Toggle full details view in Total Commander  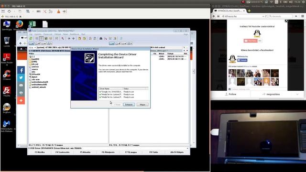pyautogui.click(x=41, y=38)
